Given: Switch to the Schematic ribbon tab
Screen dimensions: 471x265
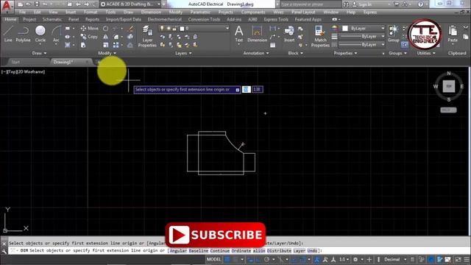Looking at the screenshot, I should (52, 19).
